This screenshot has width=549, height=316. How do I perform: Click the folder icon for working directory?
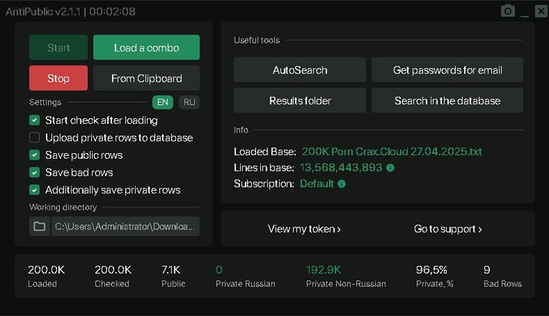pos(40,226)
